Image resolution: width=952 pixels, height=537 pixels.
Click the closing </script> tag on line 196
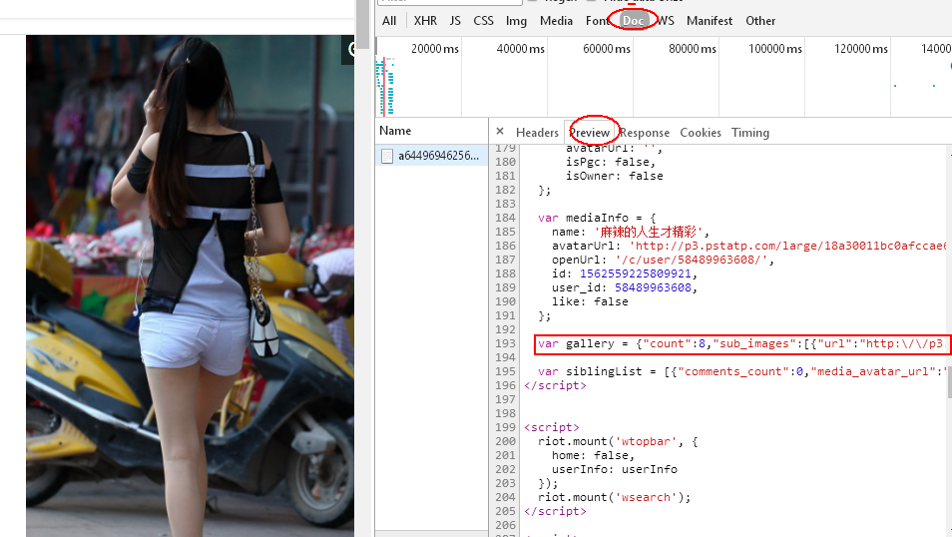click(x=555, y=385)
